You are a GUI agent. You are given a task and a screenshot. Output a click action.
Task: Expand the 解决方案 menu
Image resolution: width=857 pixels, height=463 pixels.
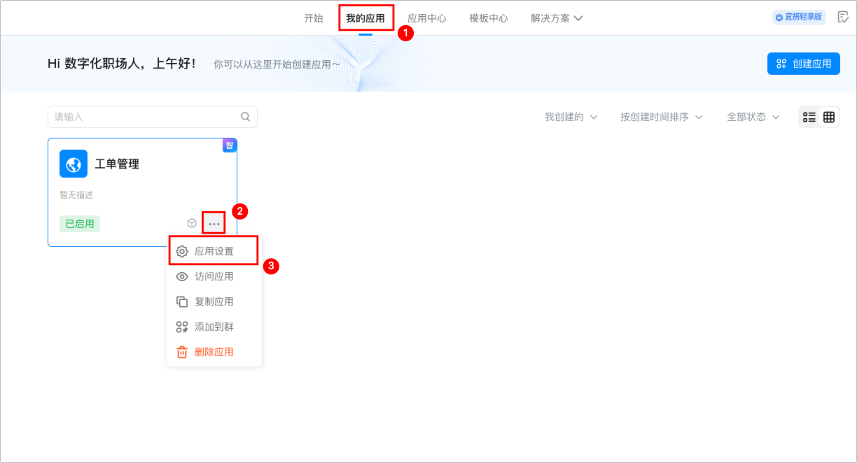click(x=557, y=18)
